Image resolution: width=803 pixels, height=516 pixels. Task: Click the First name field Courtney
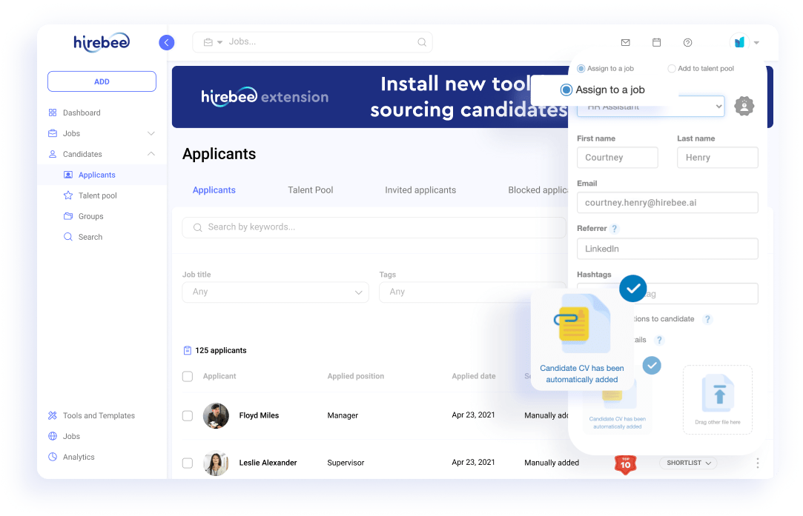coord(617,158)
